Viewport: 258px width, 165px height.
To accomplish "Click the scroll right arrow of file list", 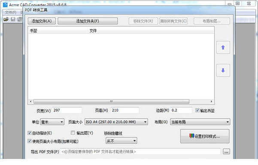I will pyautogui.click(x=212, y=101).
